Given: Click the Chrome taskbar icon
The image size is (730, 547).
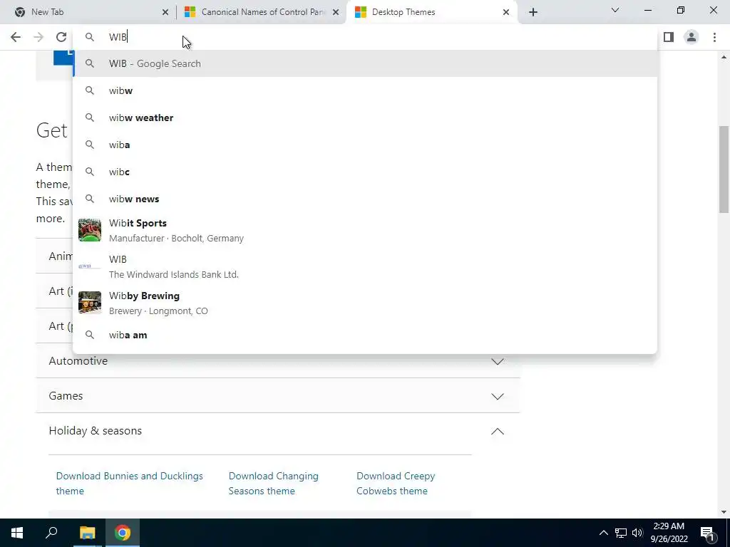Looking at the screenshot, I should tap(123, 533).
